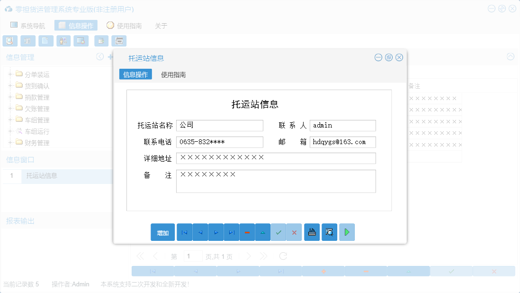520x293 pixels.
Task: Select the search/magnifier tool in the toolbar
Action: pyautogui.click(x=10, y=41)
